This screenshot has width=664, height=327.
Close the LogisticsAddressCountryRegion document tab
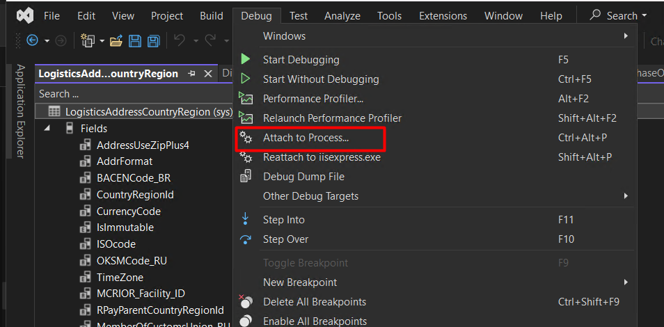pyautogui.click(x=207, y=74)
